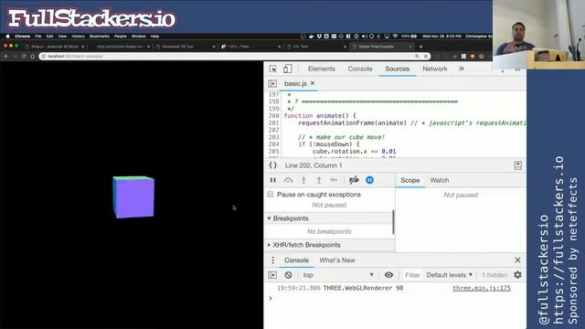Open a new browser tab
This screenshot has width=585, height=329.
click(x=420, y=47)
